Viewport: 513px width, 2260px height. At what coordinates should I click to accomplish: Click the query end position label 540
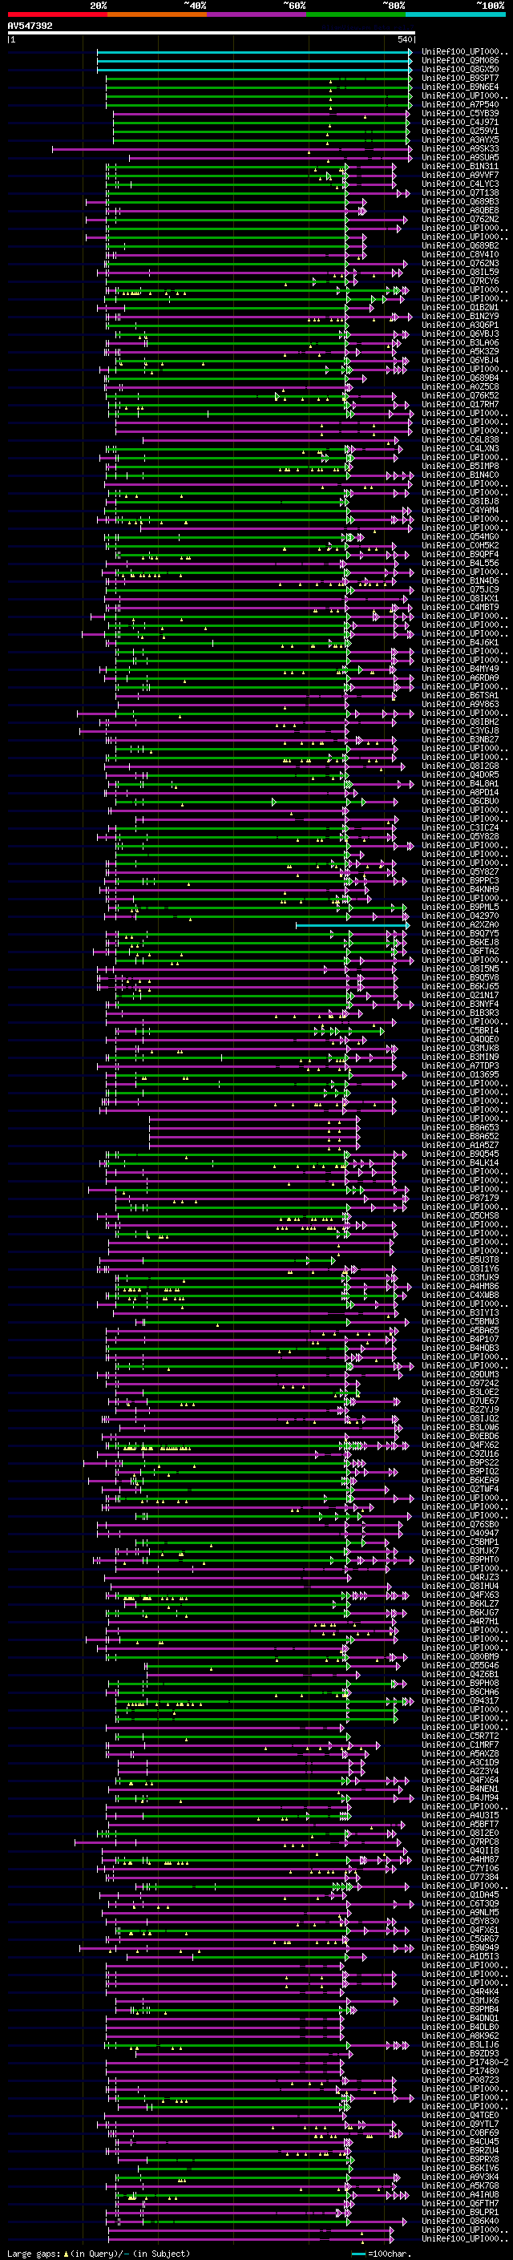pos(405,40)
